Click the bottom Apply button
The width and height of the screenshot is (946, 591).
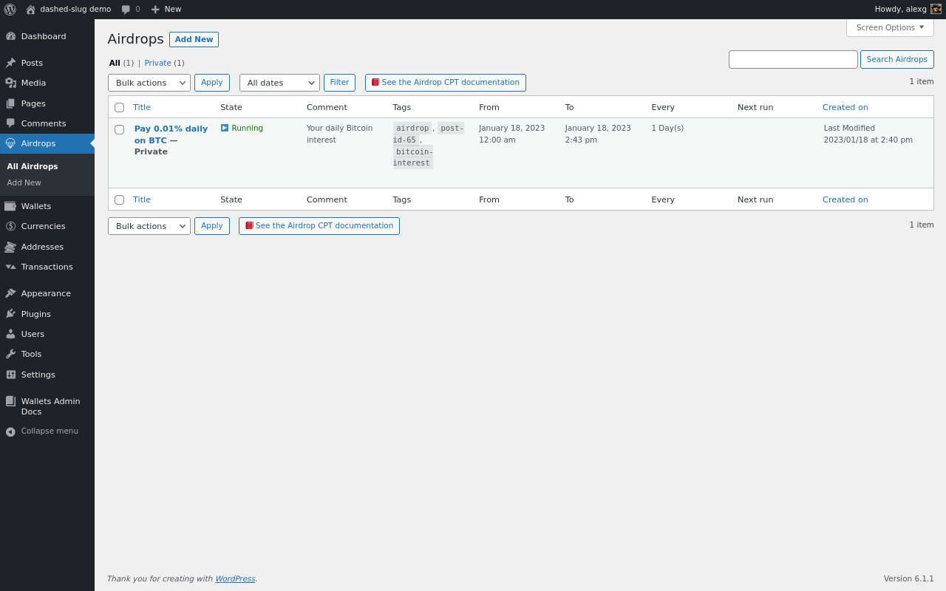(x=212, y=226)
